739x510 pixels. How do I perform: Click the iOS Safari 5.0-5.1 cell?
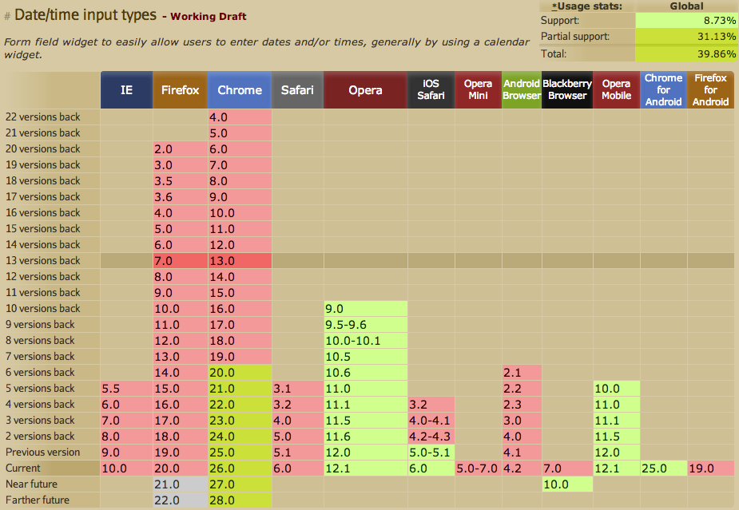coord(431,453)
